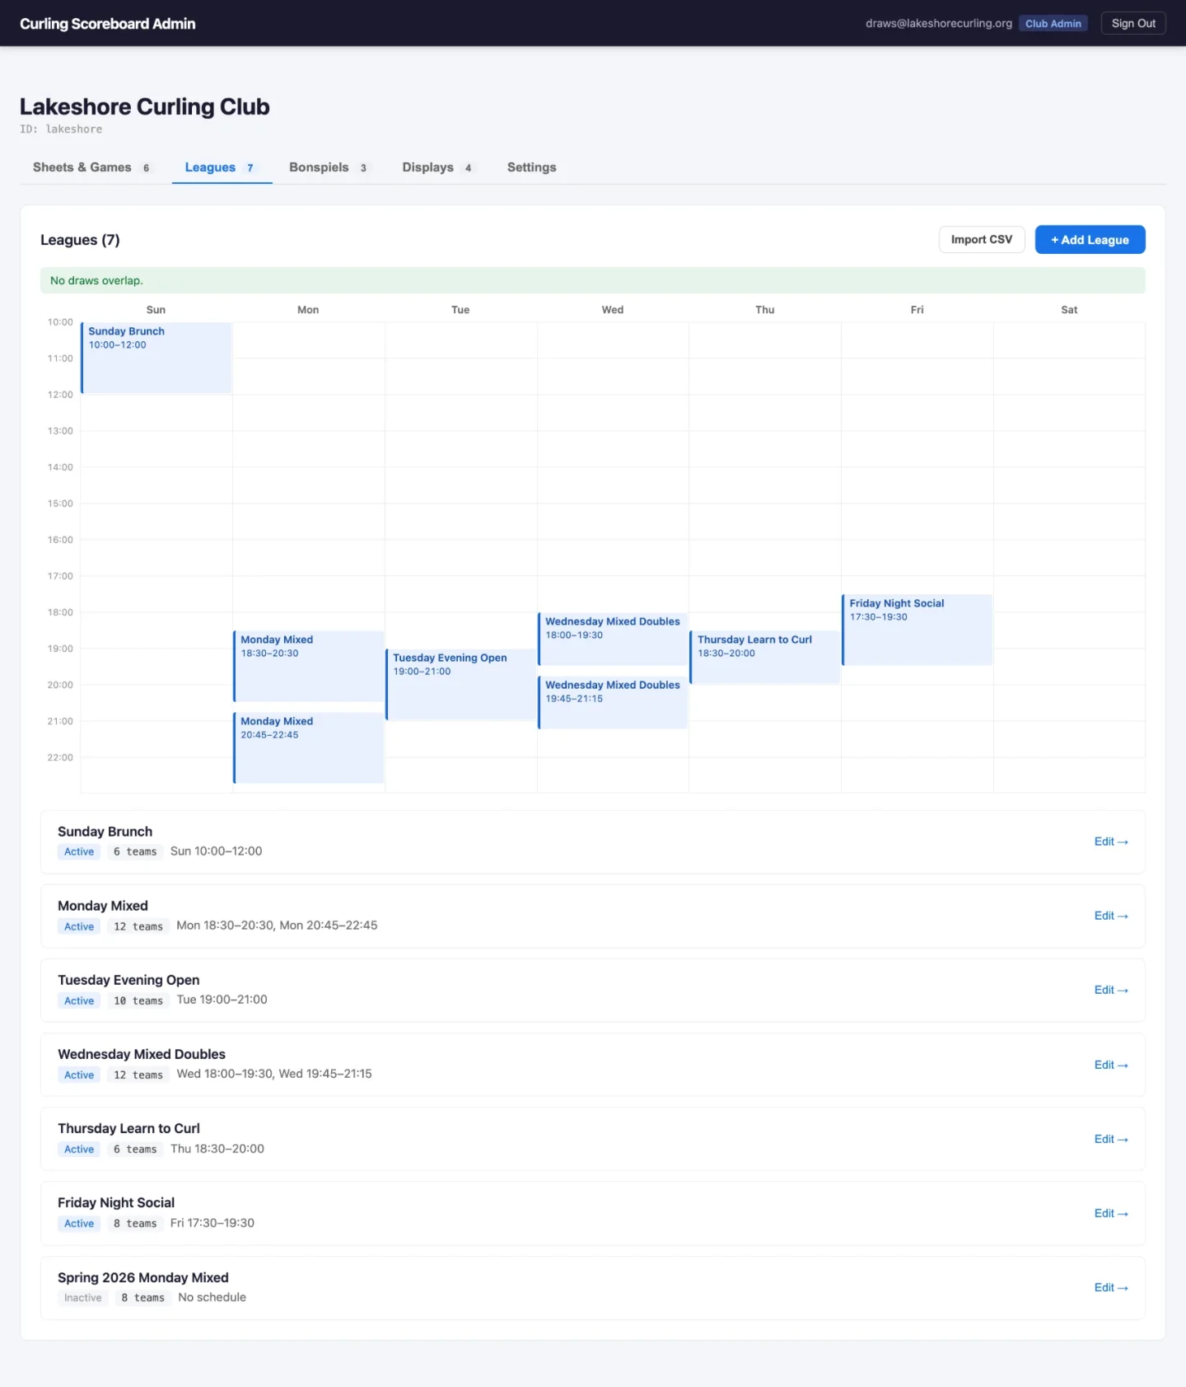The image size is (1186, 1387).
Task: Click the Curling Scoreboard Admin title
Action: click(x=108, y=23)
